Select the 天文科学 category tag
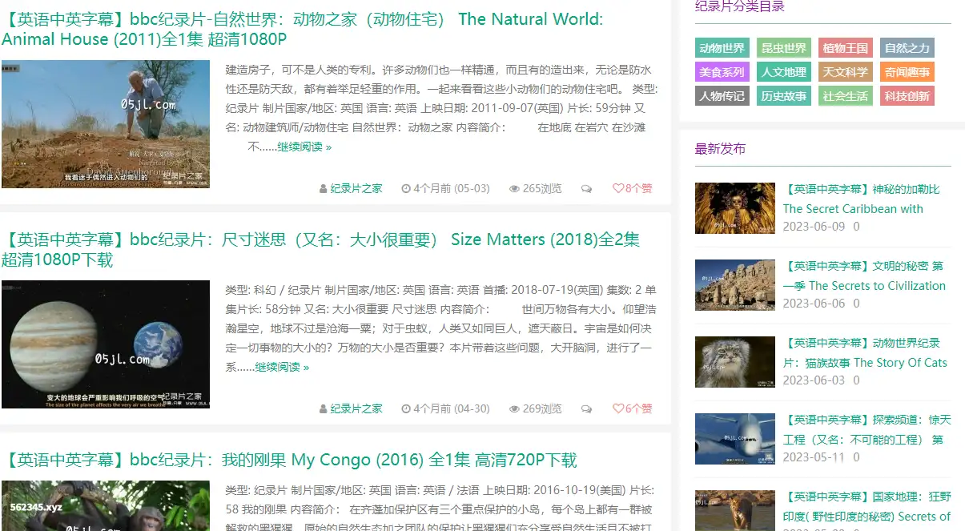 [846, 72]
